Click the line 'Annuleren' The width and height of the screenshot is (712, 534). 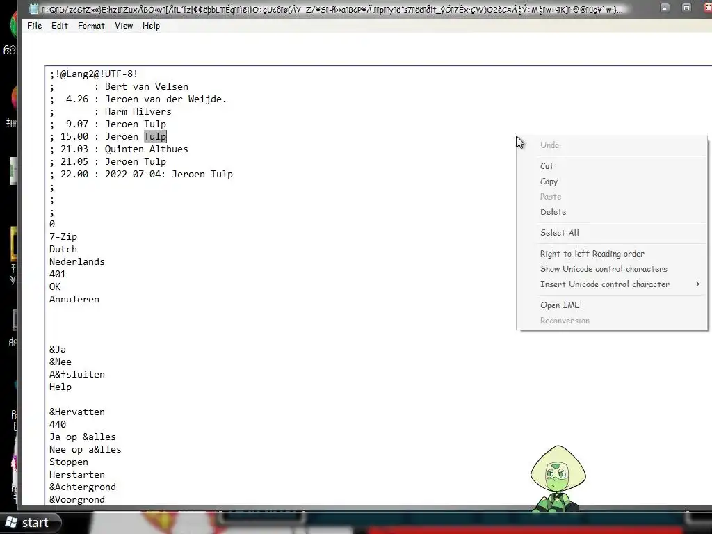tap(74, 300)
